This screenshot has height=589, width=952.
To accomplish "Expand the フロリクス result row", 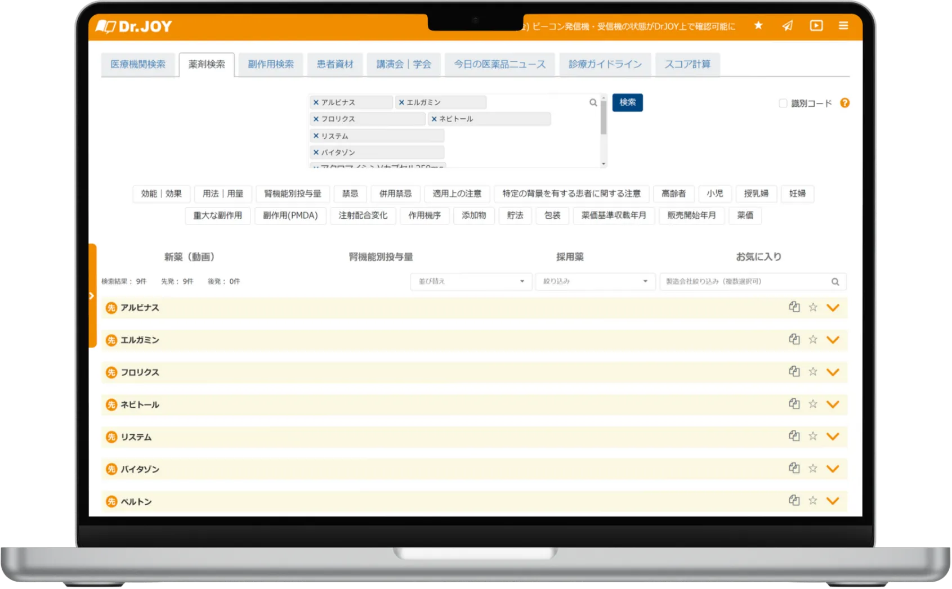I will point(833,372).
